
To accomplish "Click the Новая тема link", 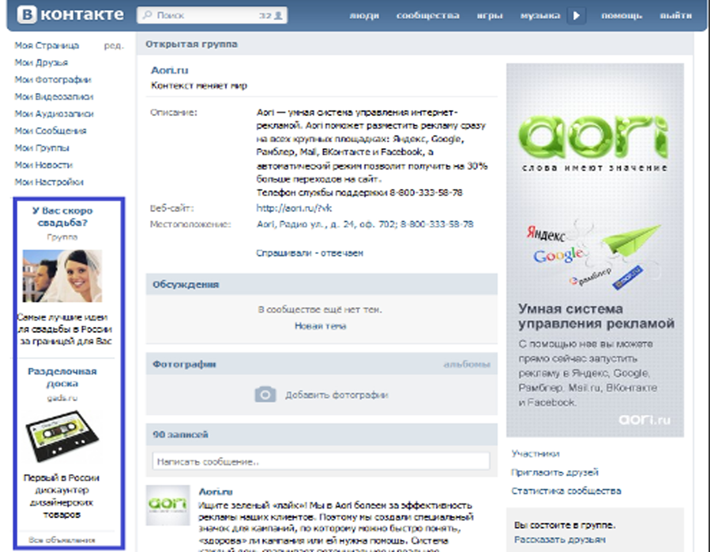I will coord(320,326).
